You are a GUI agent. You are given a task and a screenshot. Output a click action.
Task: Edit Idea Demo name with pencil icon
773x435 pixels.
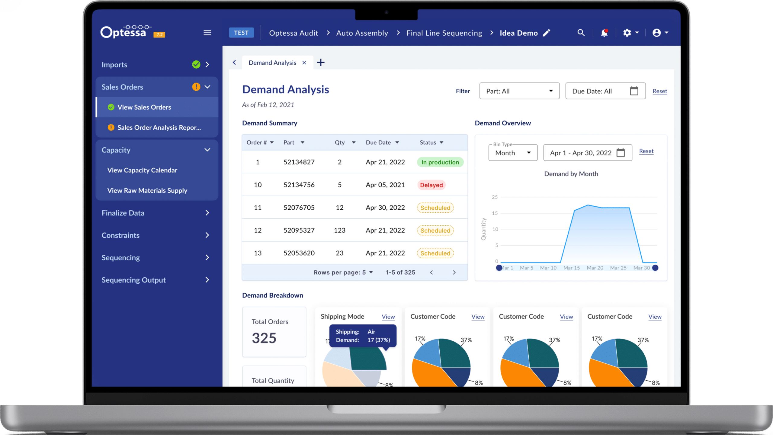tap(547, 33)
